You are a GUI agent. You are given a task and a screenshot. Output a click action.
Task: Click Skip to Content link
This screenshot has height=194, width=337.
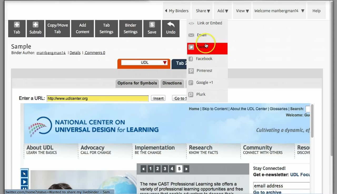(215, 109)
